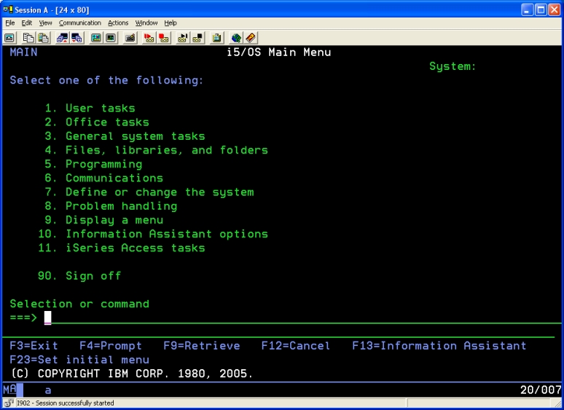Open the File menu

(10, 23)
